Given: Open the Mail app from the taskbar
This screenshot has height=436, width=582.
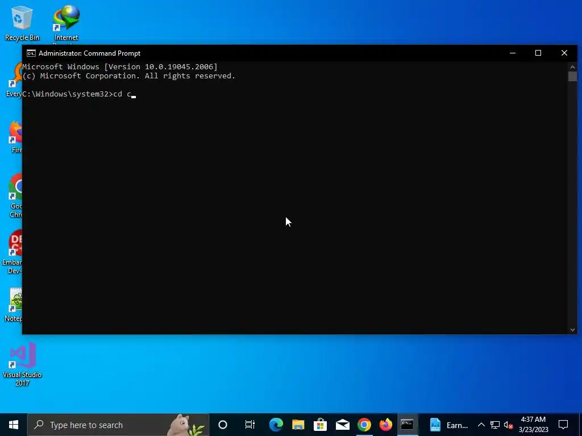Looking at the screenshot, I should tap(342, 425).
